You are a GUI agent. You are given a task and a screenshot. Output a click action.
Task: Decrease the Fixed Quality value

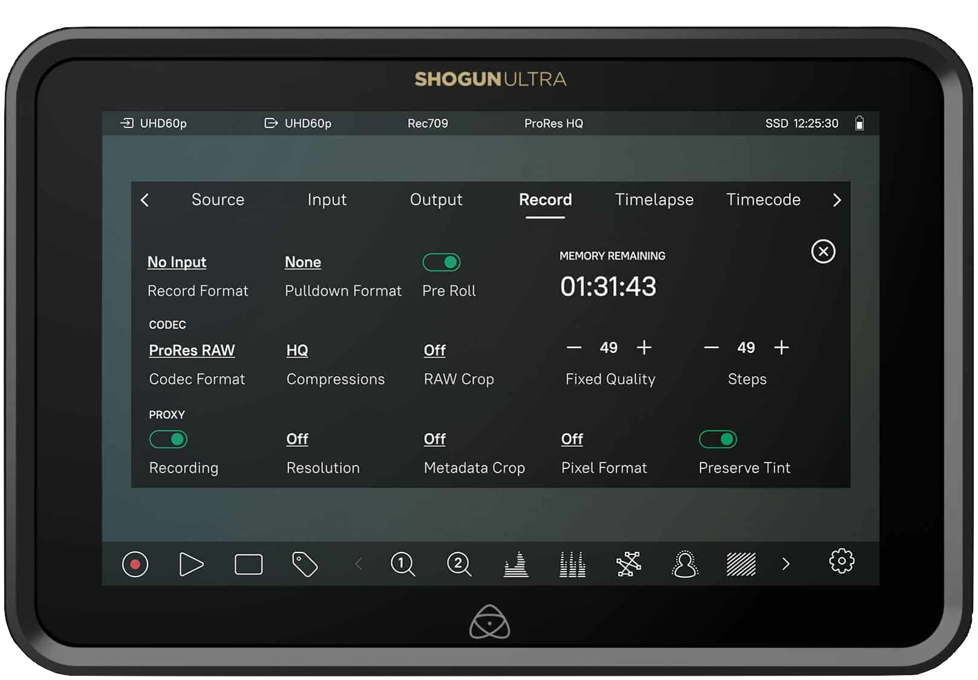(x=574, y=348)
